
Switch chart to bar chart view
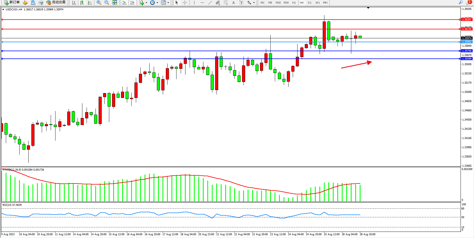[74, 3]
